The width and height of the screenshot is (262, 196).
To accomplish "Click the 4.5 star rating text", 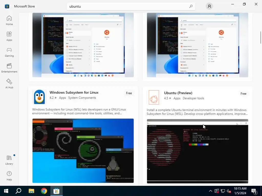I will click(x=168, y=98).
